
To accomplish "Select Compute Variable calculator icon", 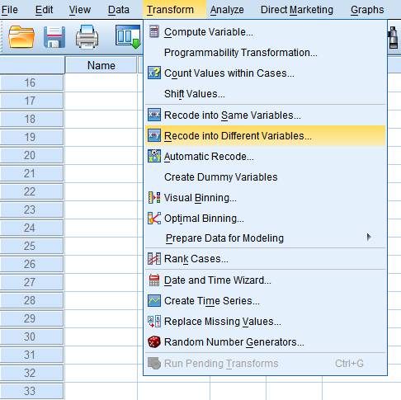I will 154,32.
